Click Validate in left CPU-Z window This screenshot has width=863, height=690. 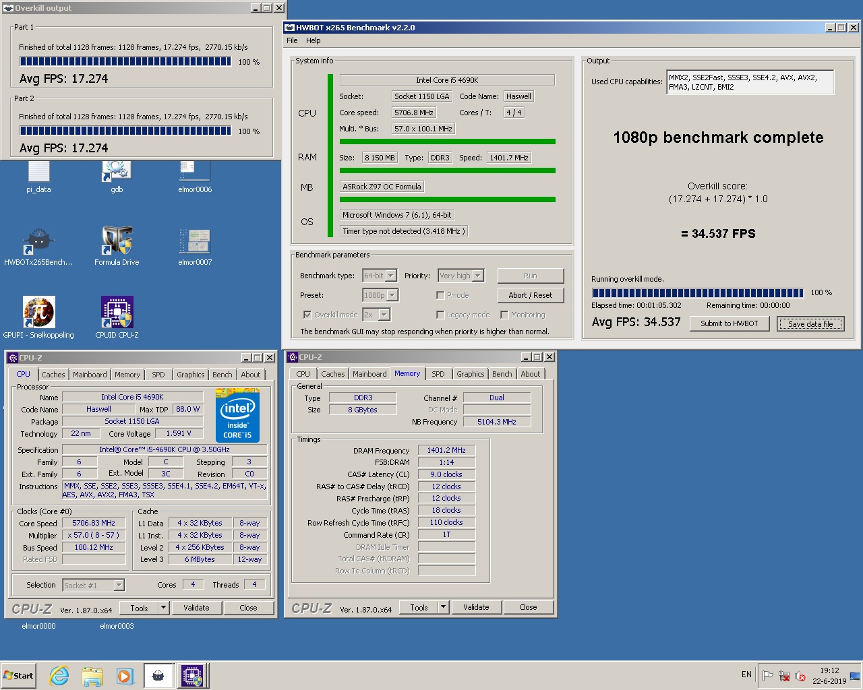[x=196, y=608]
